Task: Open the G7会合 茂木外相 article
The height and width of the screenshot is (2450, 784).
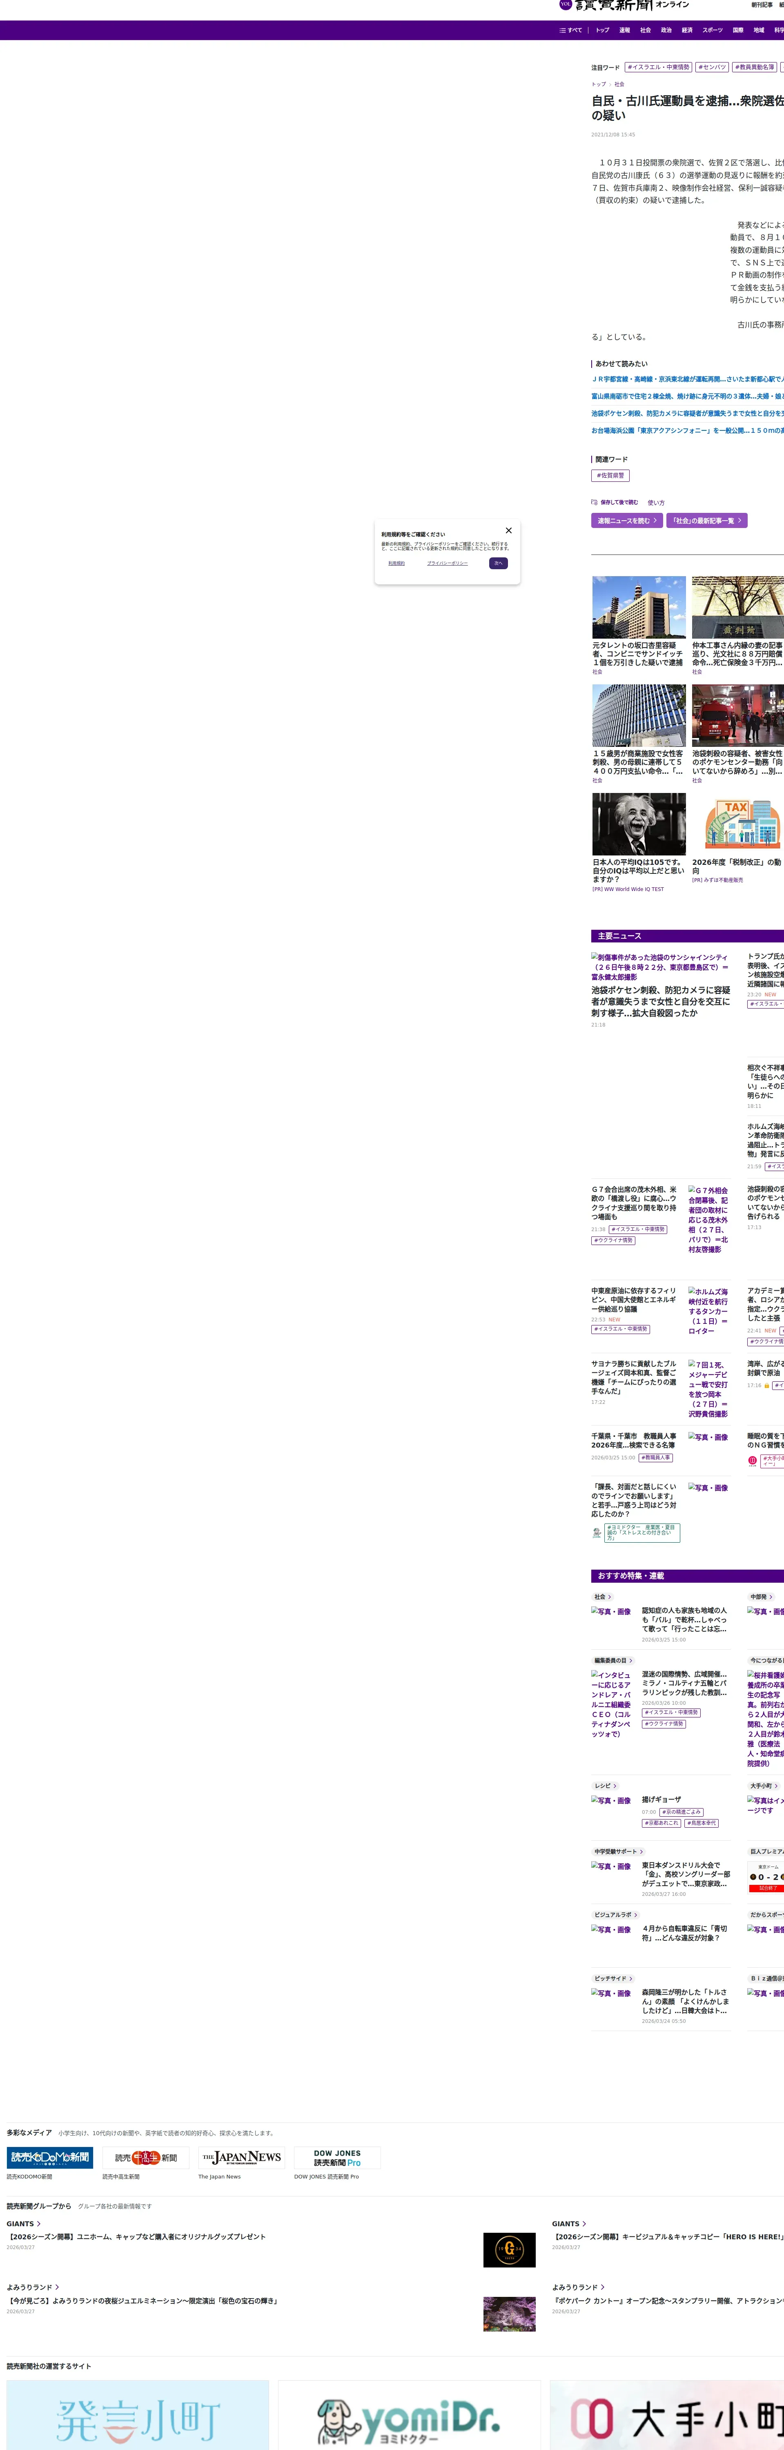Action: pyautogui.click(x=635, y=1203)
